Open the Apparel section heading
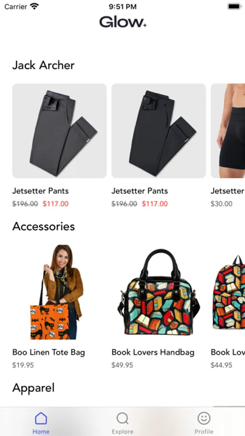The height and width of the screenshot is (436, 245). point(33,388)
